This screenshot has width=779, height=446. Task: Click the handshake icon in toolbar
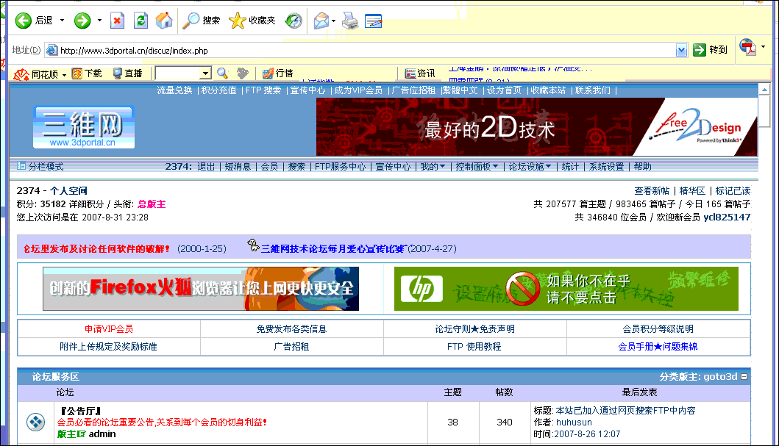point(243,73)
